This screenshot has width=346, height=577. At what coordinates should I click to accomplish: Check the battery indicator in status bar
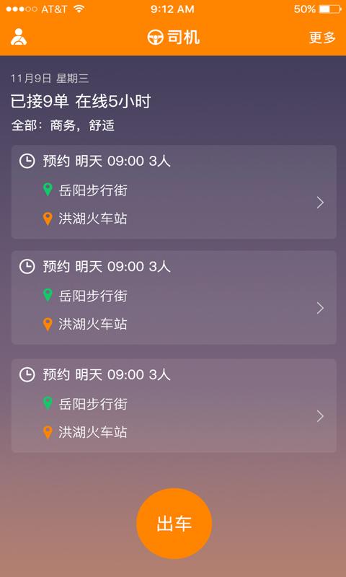(330, 9)
